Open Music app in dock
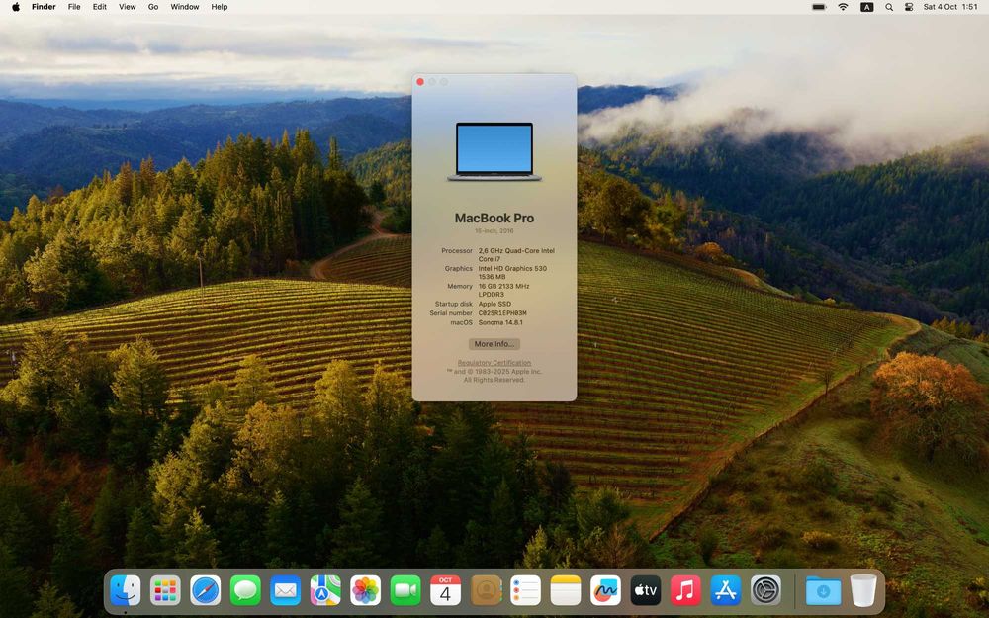This screenshot has height=618, width=989. 685,591
